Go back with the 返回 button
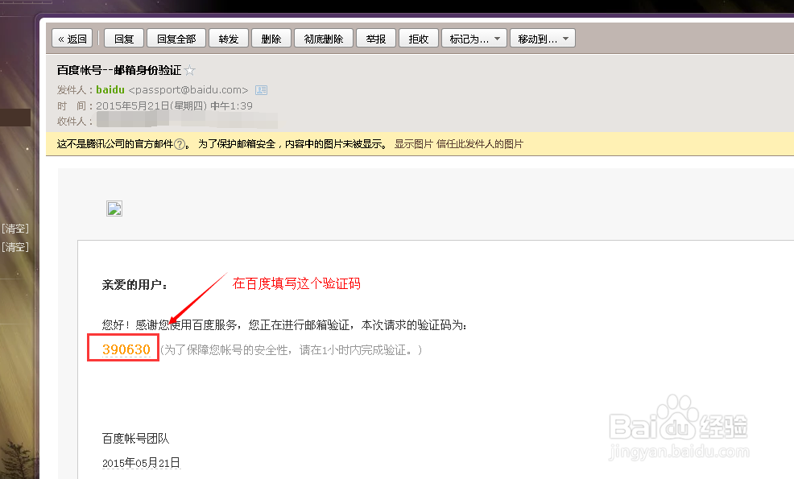 click(72, 37)
